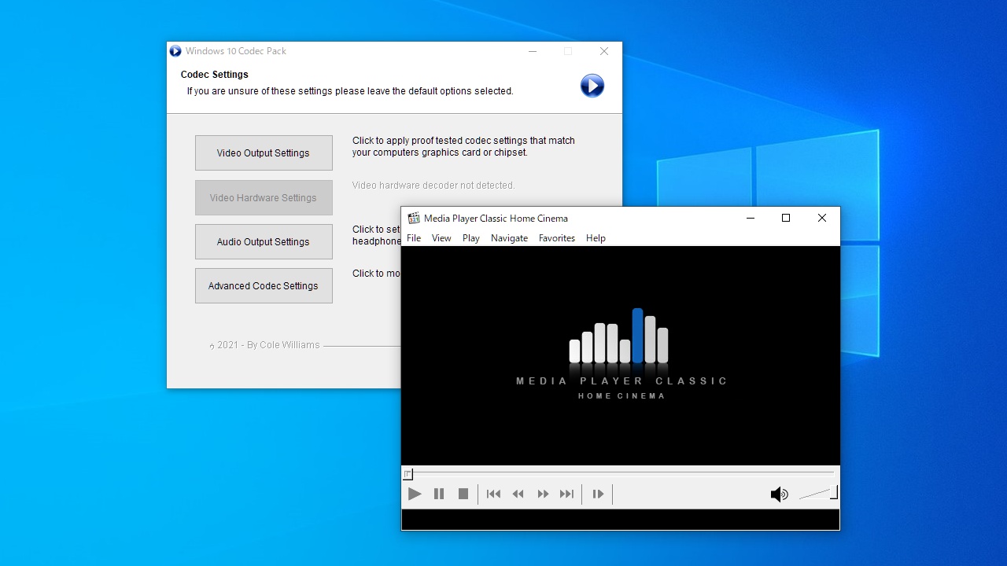Minimize the Windows 10 Codec Pack window
The width and height of the screenshot is (1007, 566).
(533, 51)
